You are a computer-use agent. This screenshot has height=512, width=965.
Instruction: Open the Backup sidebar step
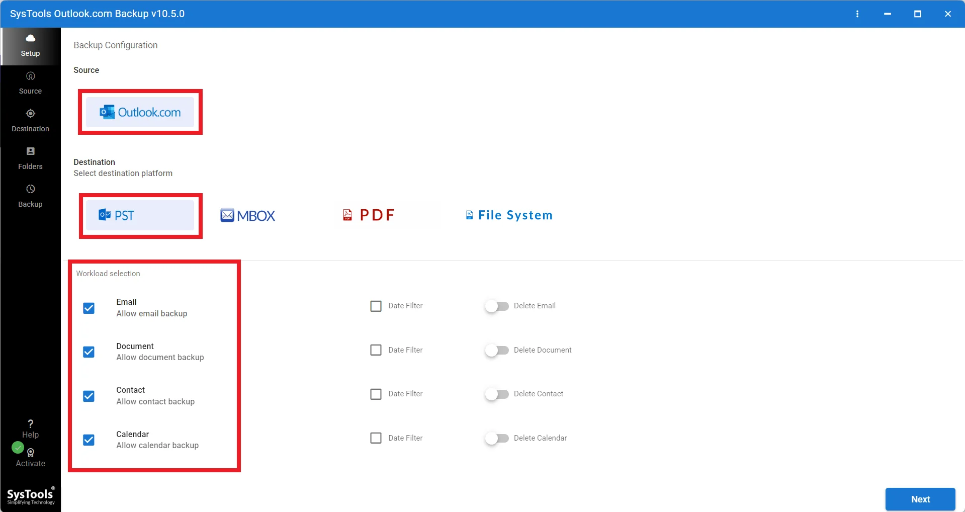click(30, 197)
